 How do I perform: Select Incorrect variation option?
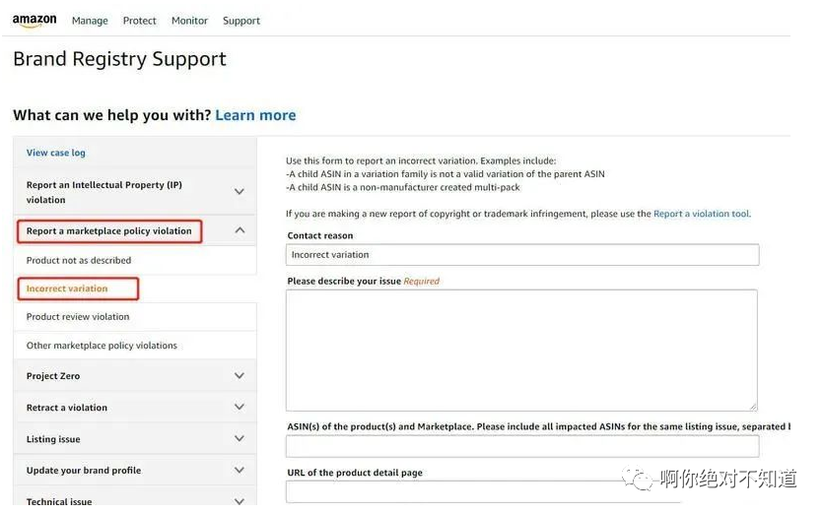click(x=67, y=289)
